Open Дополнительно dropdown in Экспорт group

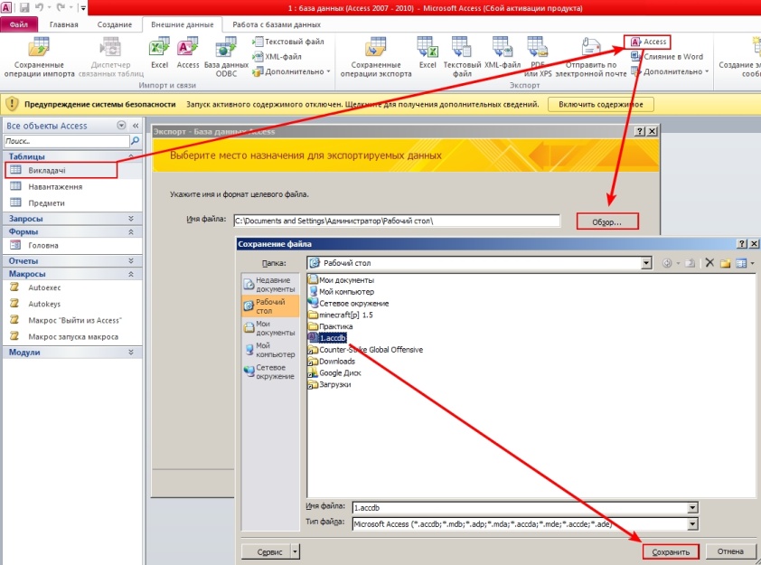pos(670,71)
